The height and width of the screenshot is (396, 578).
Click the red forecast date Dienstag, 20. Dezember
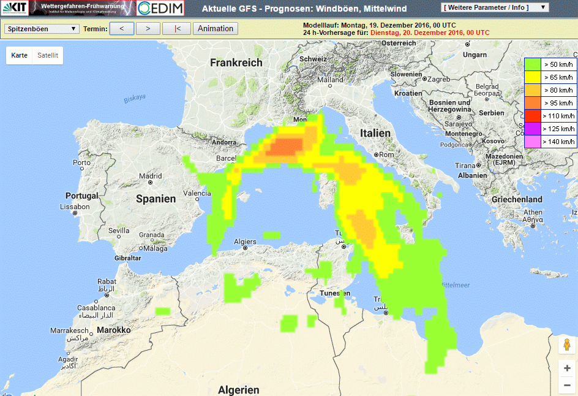430,32
